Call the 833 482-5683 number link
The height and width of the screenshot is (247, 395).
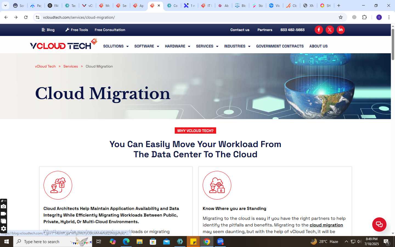click(292, 30)
